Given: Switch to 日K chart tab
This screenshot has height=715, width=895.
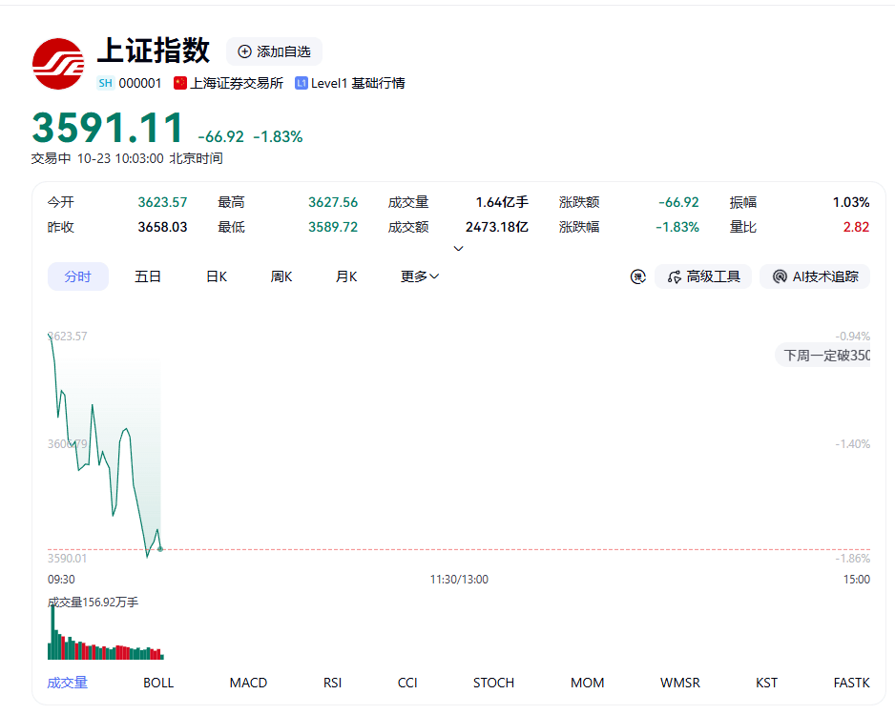Looking at the screenshot, I should (217, 276).
